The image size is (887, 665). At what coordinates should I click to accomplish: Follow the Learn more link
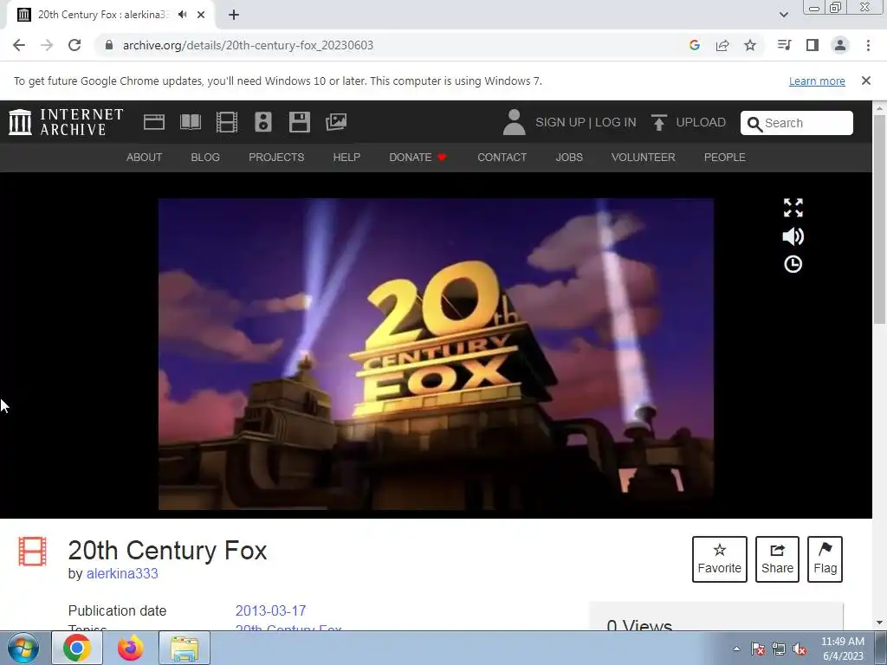click(817, 81)
